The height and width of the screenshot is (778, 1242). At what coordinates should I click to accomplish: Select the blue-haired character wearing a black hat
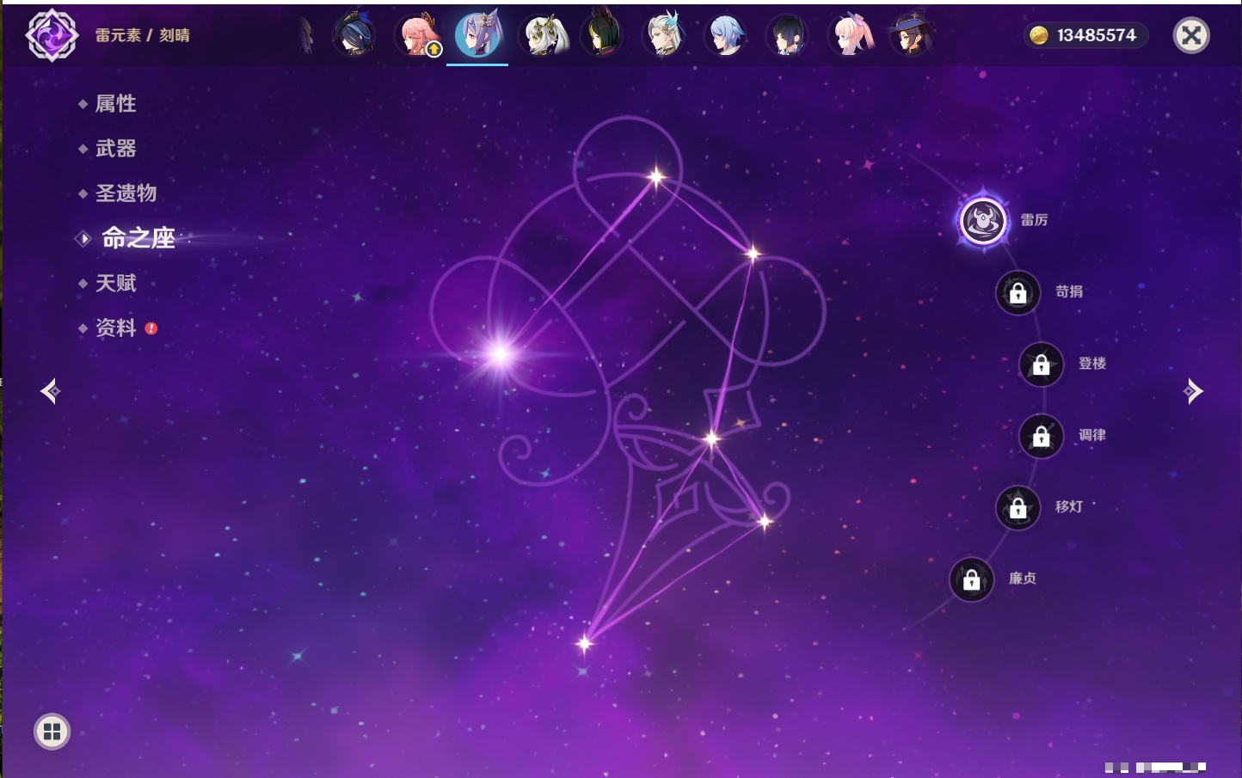(354, 35)
